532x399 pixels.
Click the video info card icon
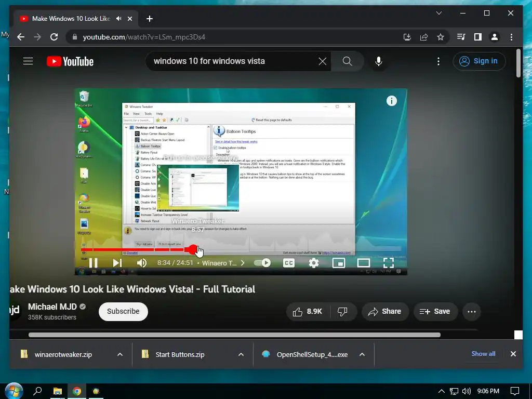[x=392, y=101]
